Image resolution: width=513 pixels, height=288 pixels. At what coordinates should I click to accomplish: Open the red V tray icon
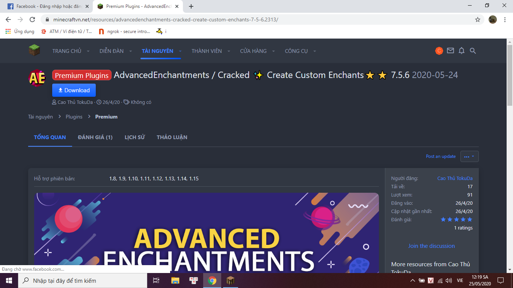point(431,280)
